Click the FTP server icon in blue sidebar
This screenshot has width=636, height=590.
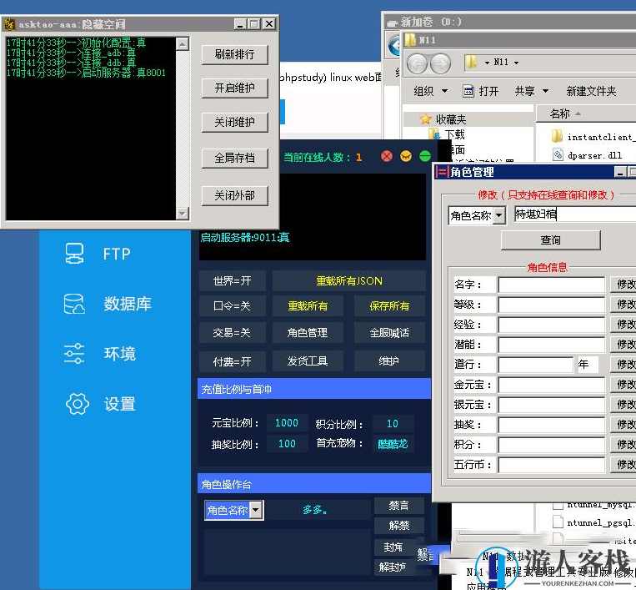[x=75, y=254]
